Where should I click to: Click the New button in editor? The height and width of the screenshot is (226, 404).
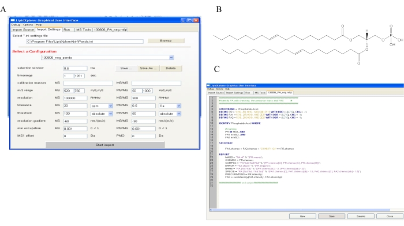click(x=302, y=216)
